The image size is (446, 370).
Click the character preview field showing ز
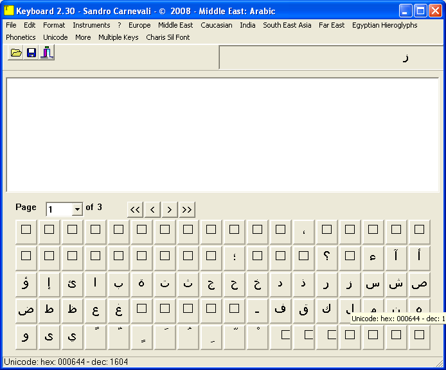tap(331, 58)
